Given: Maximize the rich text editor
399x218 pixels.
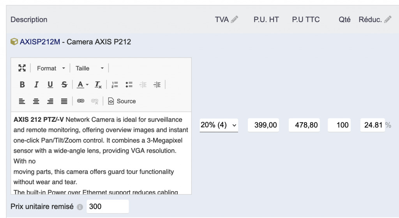Looking at the screenshot, I should point(22,68).
